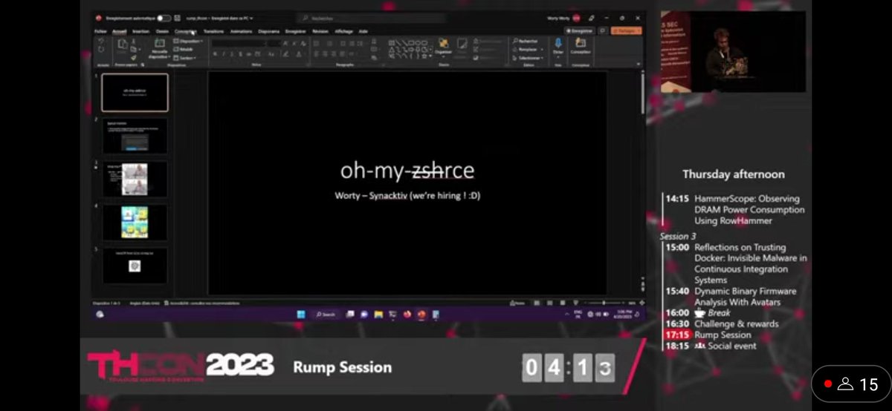Expand the file name dropdown in title bar
The height and width of the screenshot is (411, 892).
point(251,18)
